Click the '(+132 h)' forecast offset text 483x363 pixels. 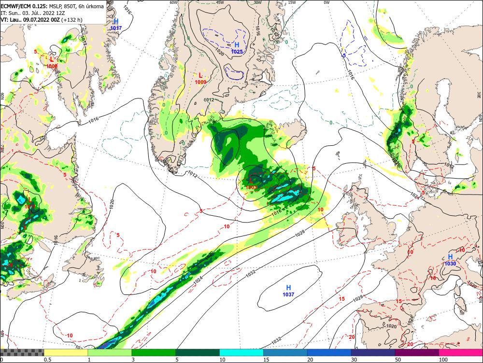pos(72,20)
